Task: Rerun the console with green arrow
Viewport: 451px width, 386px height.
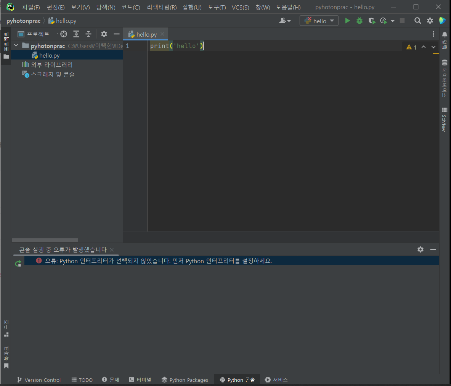Action: pyautogui.click(x=18, y=263)
